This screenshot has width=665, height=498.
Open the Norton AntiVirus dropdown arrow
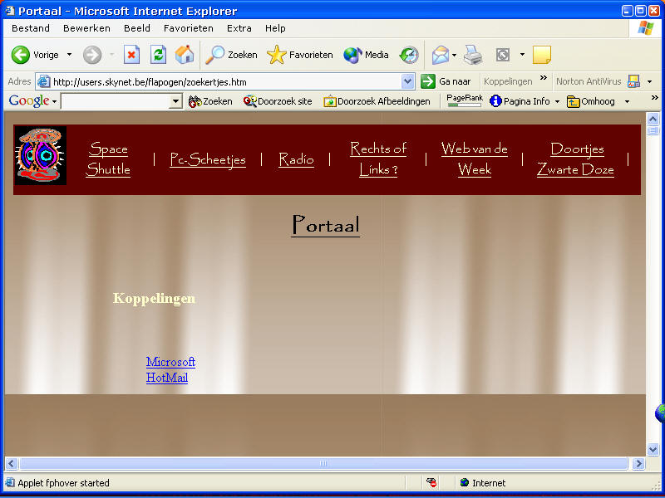pyautogui.click(x=649, y=81)
